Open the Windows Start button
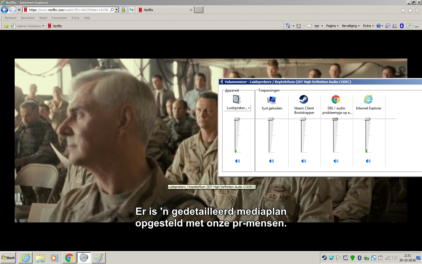The height and width of the screenshot is (264, 422). pos(8,258)
